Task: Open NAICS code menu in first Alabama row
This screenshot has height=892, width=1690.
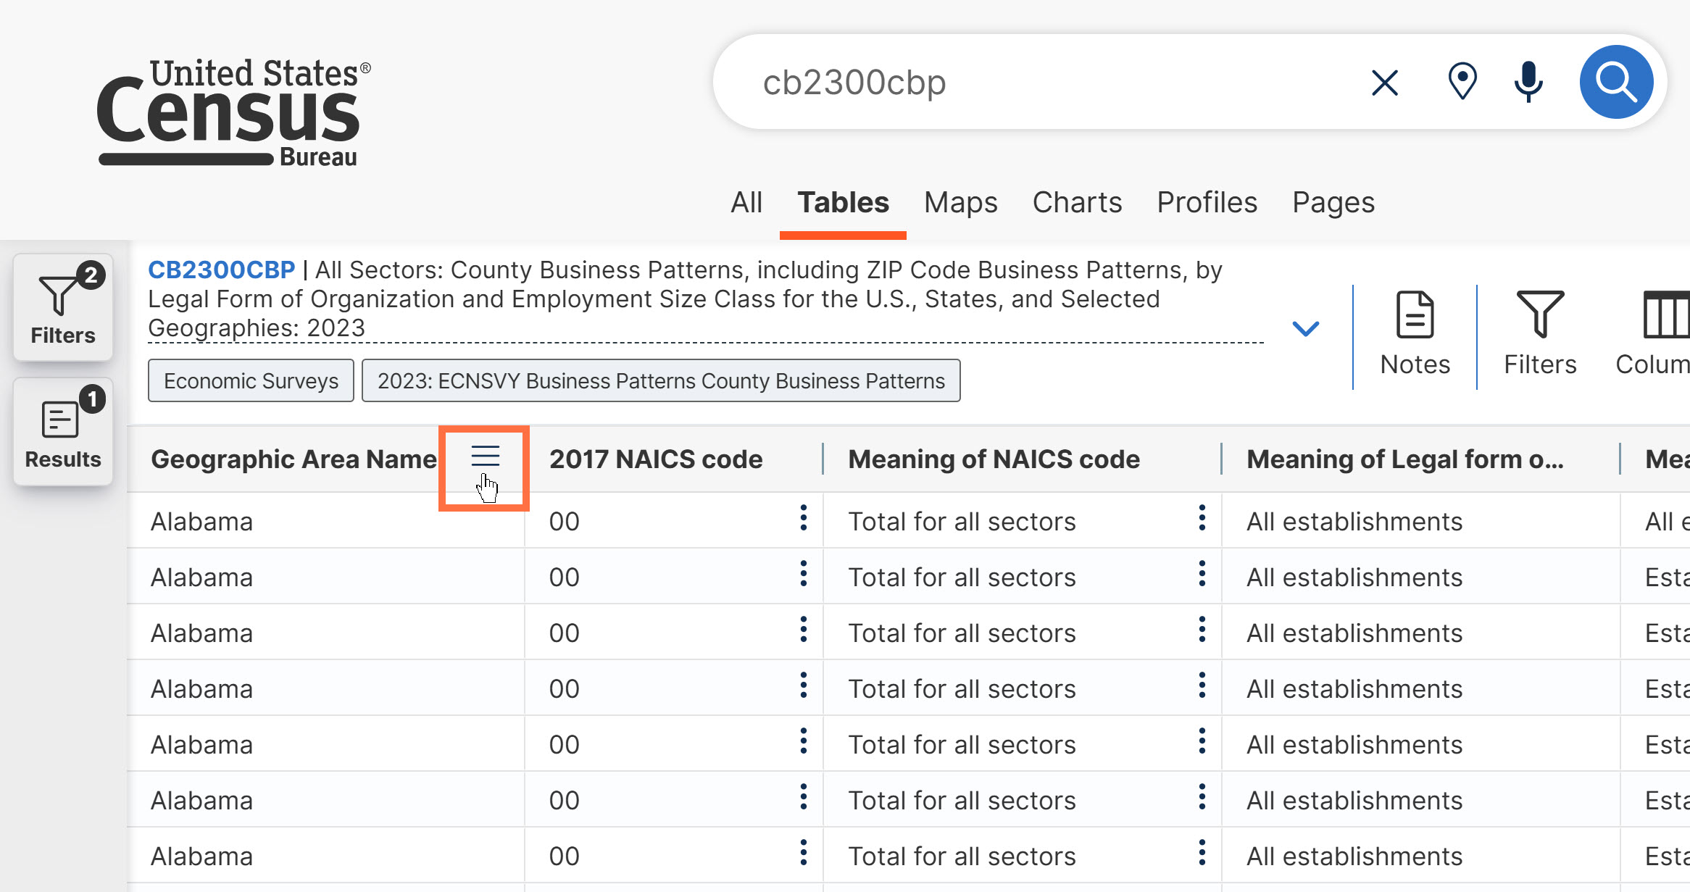Action: (x=803, y=518)
